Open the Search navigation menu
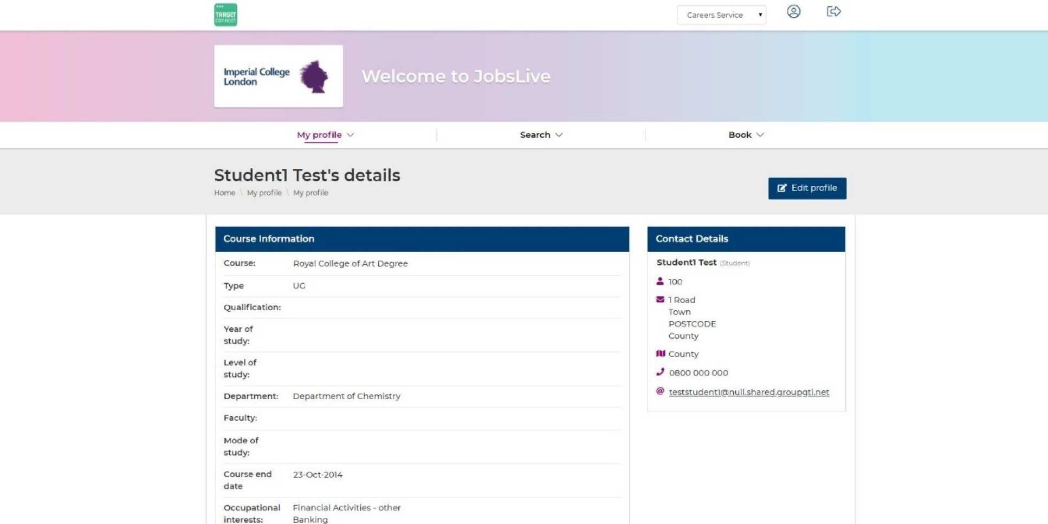 click(x=534, y=135)
